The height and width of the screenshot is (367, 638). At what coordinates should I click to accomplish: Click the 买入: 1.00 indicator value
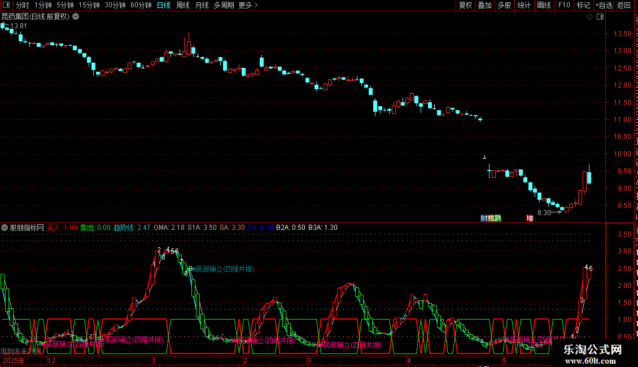click(x=62, y=228)
